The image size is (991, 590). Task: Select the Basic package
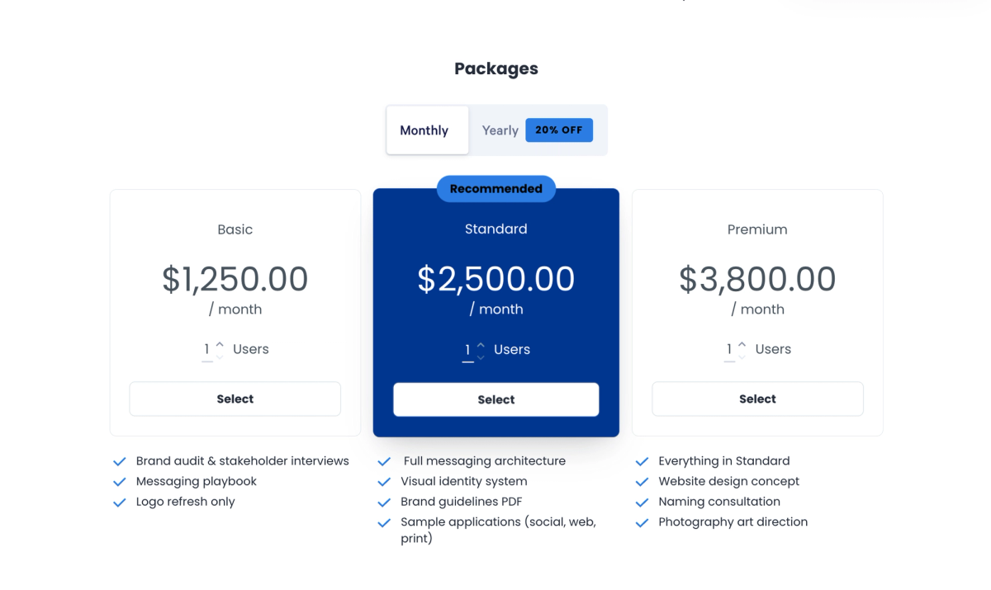pos(235,399)
